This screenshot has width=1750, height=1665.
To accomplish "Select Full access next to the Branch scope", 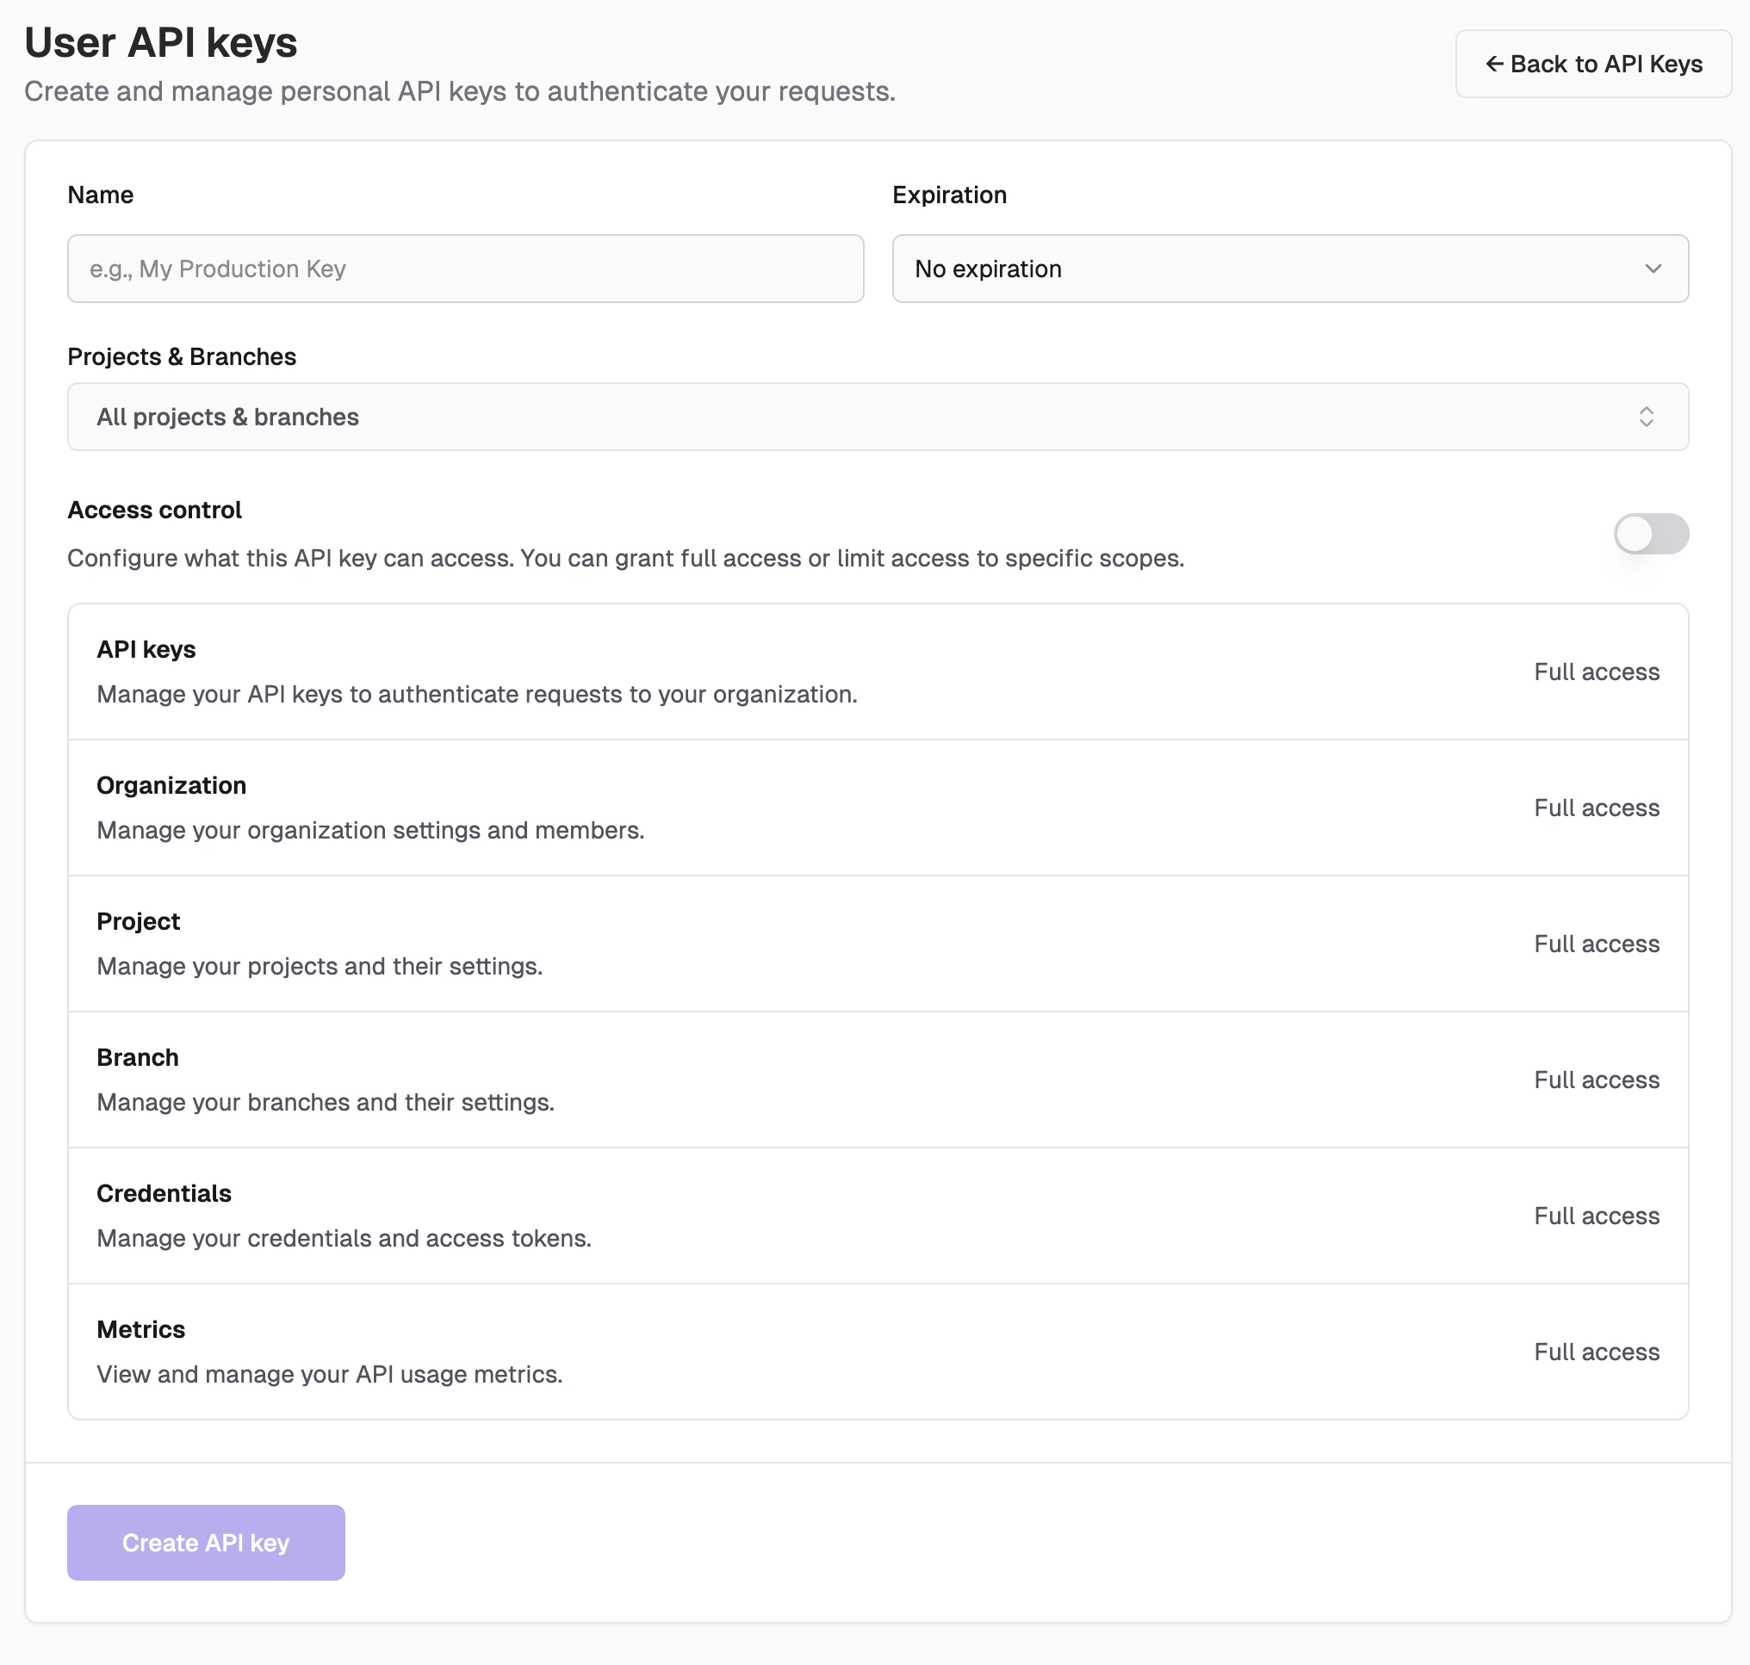I will (x=1597, y=1080).
